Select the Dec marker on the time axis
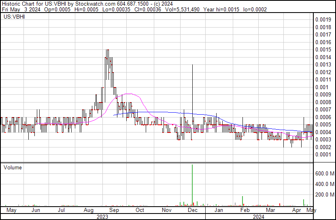Viewport: 336px width, 220px height. point(192,210)
